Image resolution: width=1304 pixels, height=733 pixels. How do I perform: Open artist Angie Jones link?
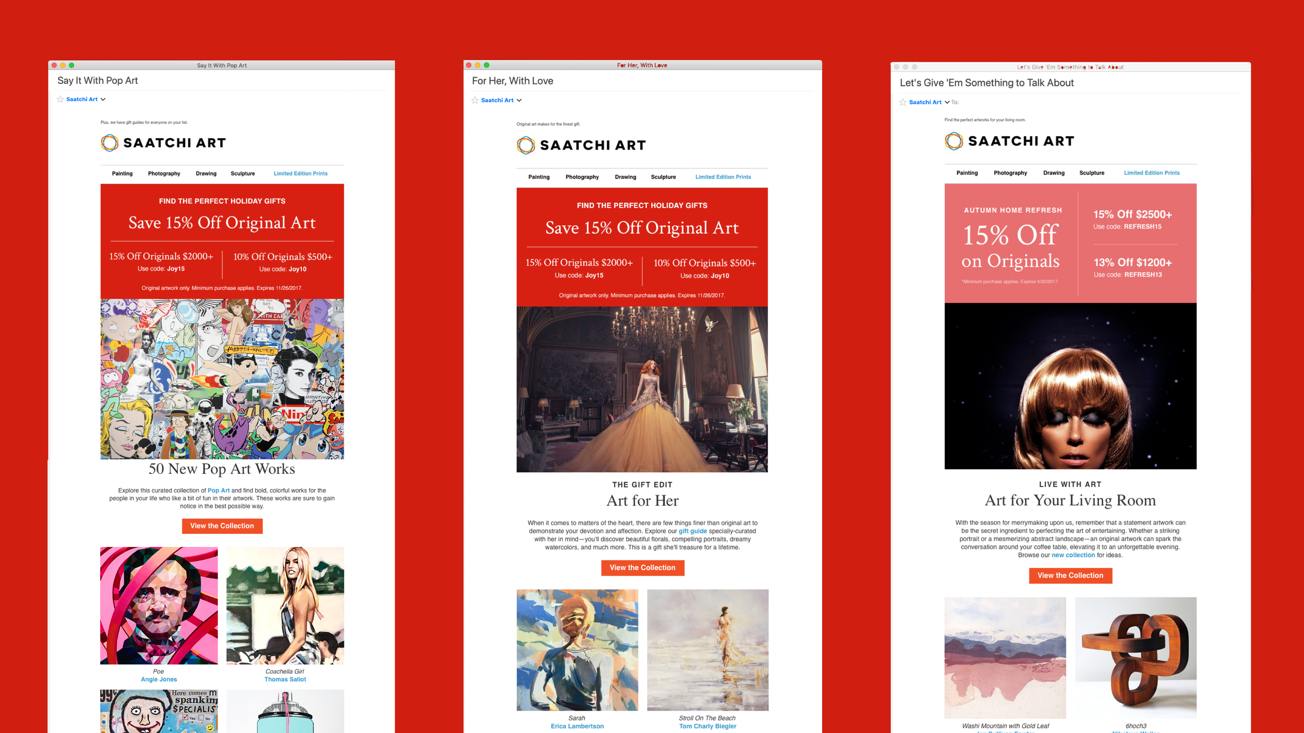(x=159, y=679)
